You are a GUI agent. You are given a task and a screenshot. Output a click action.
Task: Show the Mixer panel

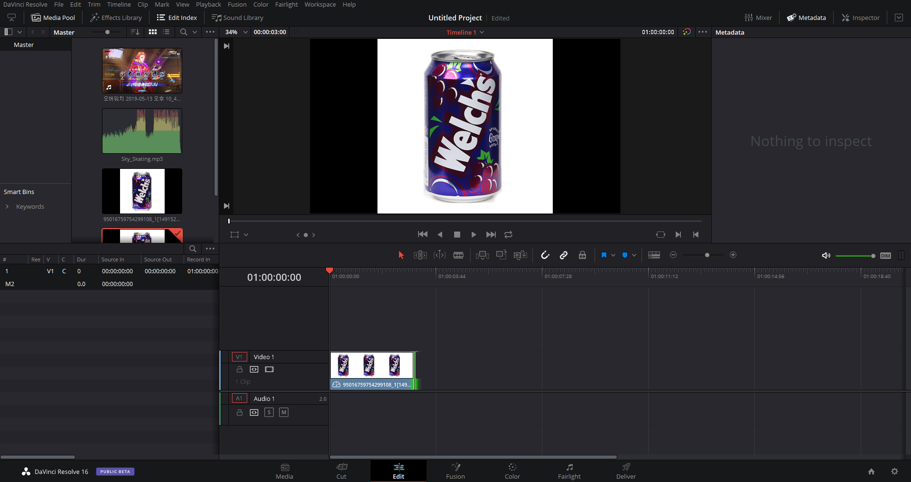point(758,18)
